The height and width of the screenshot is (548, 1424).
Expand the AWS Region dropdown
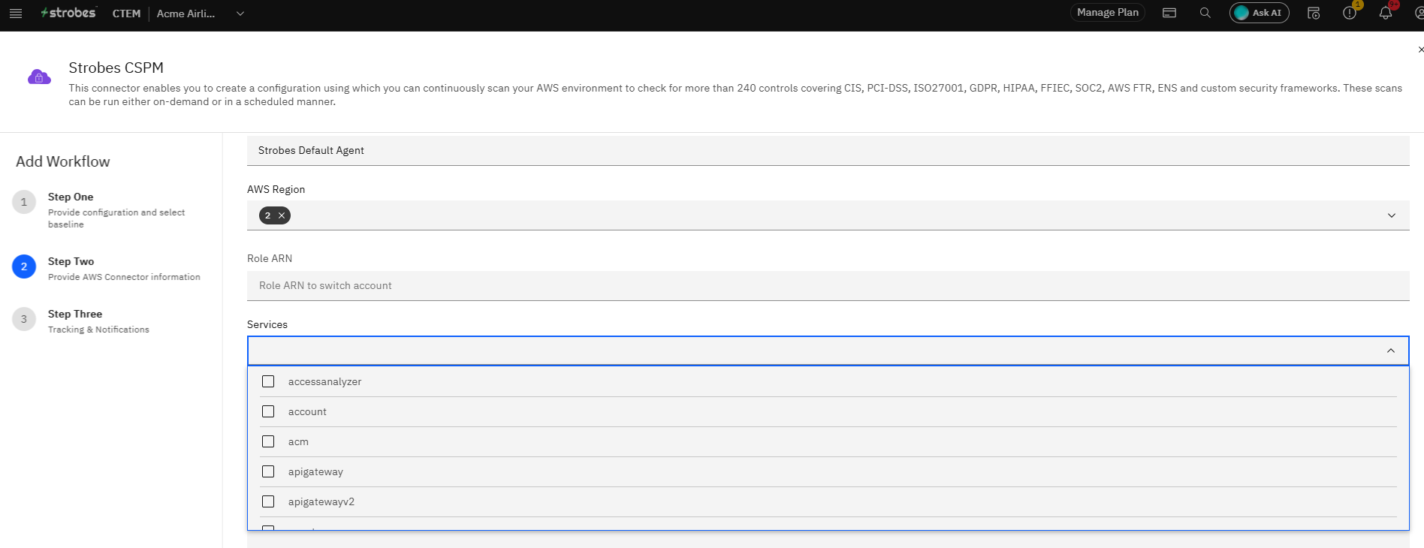click(1391, 215)
